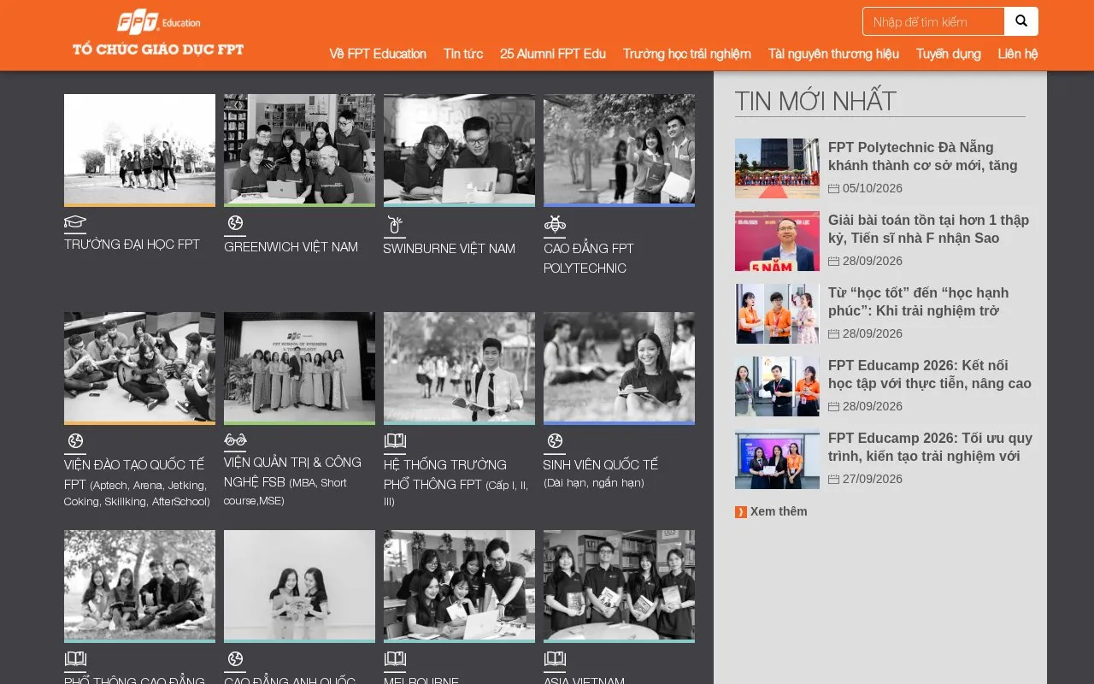Click the Giải bài toán news thumbnail
1094x684 pixels.
coord(777,241)
